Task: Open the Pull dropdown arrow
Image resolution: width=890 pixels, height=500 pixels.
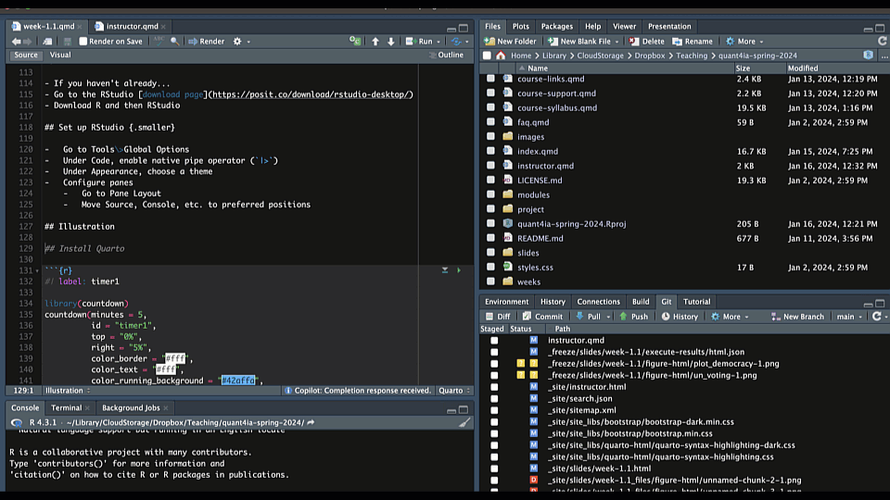Action: click(x=608, y=317)
